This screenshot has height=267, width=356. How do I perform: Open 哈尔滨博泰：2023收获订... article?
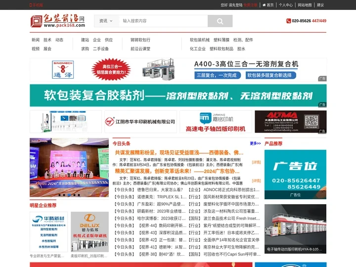pos(161,219)
